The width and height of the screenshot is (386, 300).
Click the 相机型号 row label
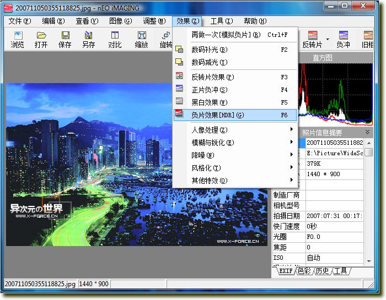[x=288, y=205]
